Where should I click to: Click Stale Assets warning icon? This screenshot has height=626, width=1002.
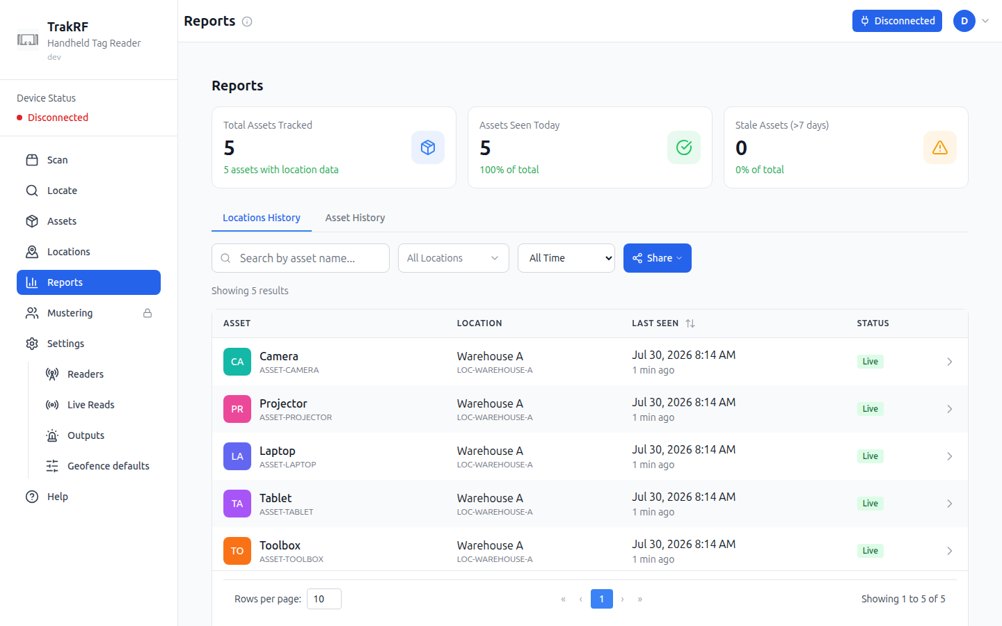click(x=940, y=147)
